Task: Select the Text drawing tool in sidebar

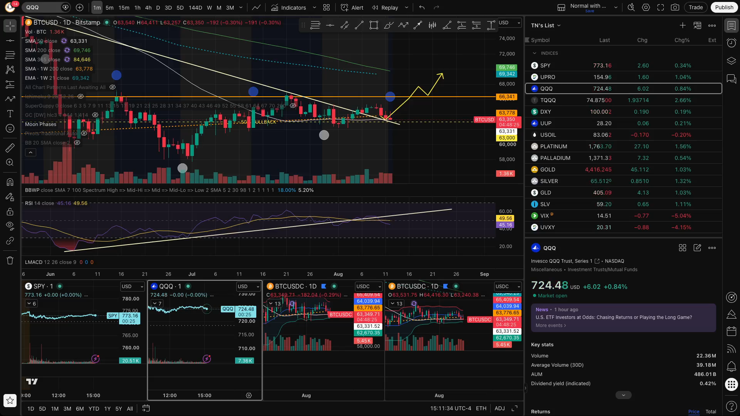Action: point(10,114)
